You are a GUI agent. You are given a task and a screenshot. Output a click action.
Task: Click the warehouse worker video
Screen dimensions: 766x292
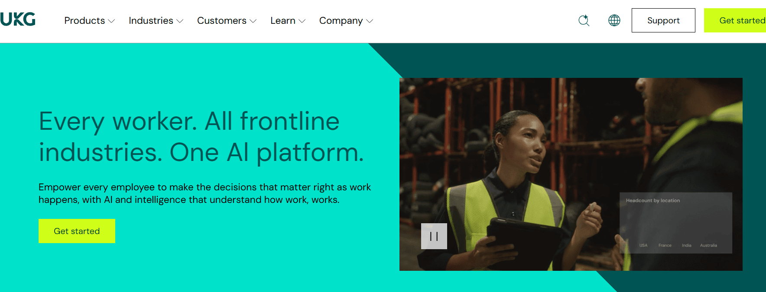pos(571,174)
